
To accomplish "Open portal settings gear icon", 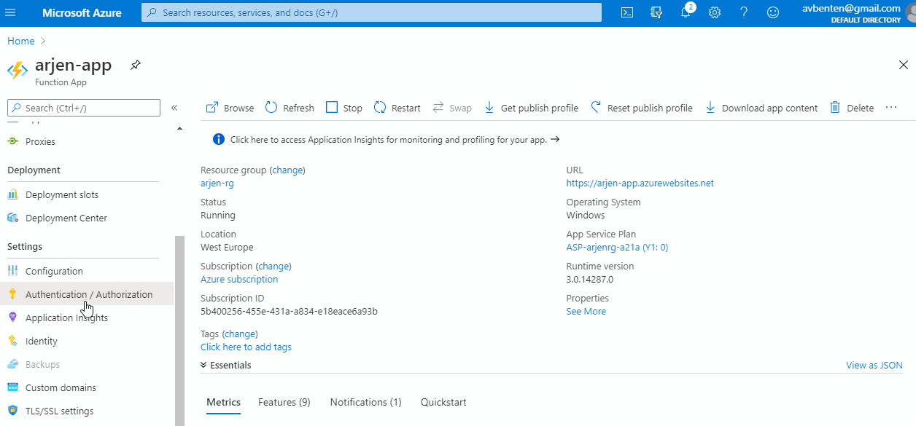I will [715, 12].
